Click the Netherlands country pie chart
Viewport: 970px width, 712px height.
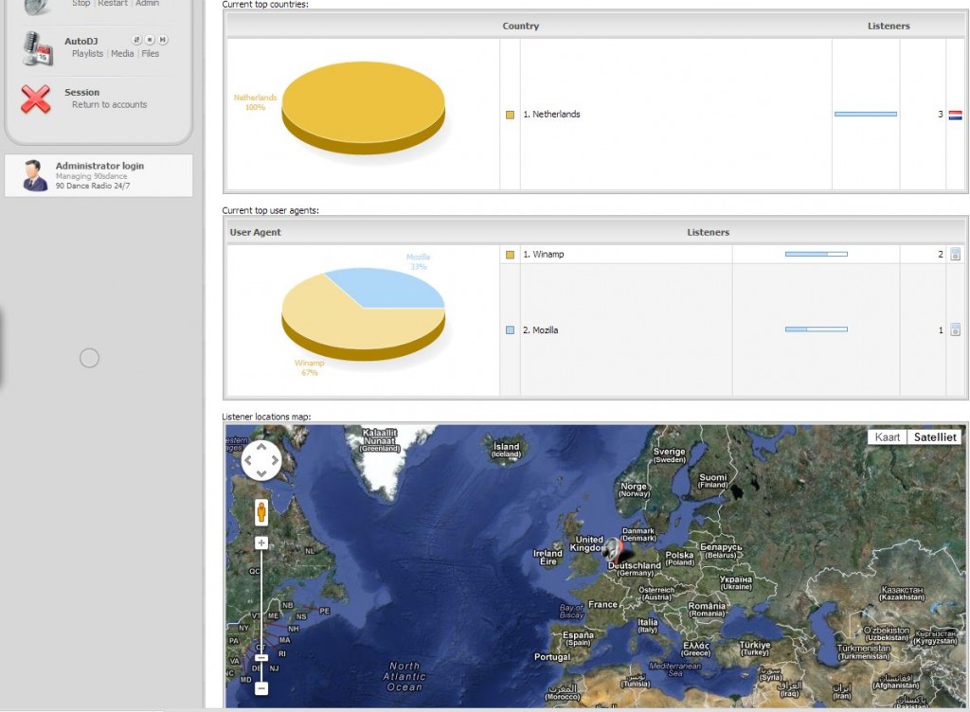(363, 107)
